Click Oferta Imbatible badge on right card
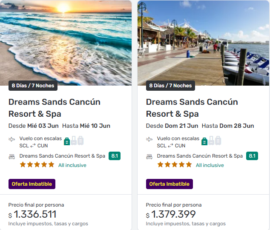The height and width of the screenshot is (230, 270). (x=169, y=184)
